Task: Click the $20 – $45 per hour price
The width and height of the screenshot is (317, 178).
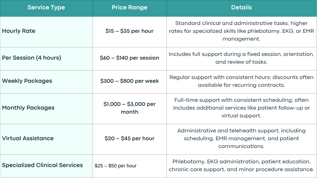Action: point(129,138)
